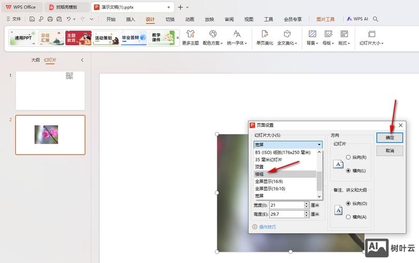
Task: Click the Undo arrow icon
Action: [x=69, y=19]
